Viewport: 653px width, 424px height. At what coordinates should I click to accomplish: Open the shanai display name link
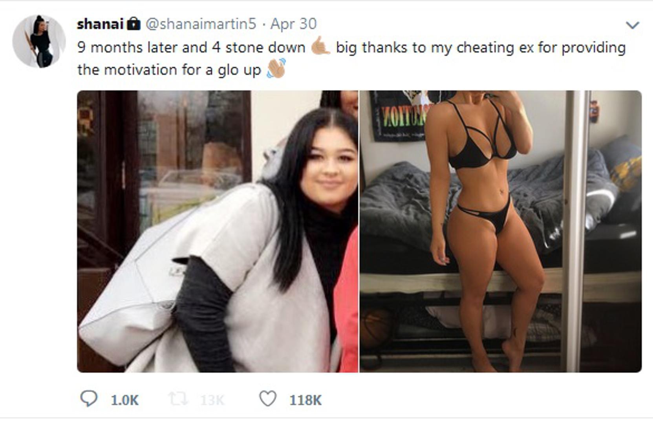click(101, 24)
